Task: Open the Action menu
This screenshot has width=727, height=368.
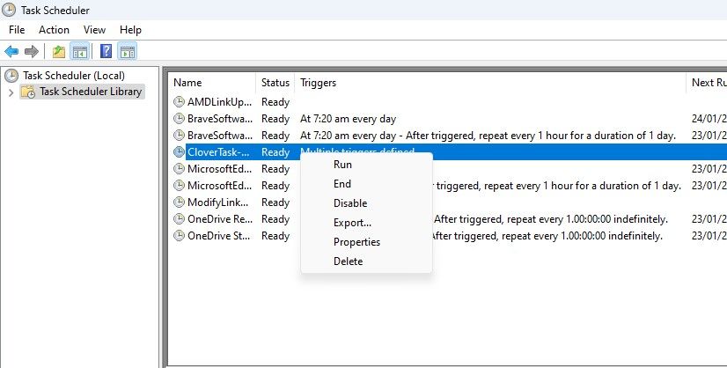Action: [54, 30]
